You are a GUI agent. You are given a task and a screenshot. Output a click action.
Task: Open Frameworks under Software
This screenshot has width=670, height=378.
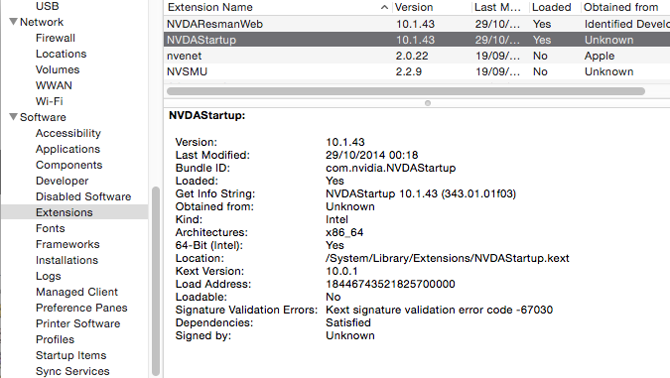[x=67, y=244]
